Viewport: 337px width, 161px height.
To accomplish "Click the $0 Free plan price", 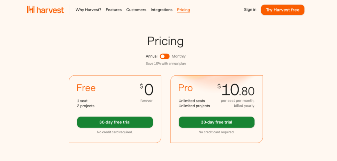I will pos(147,90).
